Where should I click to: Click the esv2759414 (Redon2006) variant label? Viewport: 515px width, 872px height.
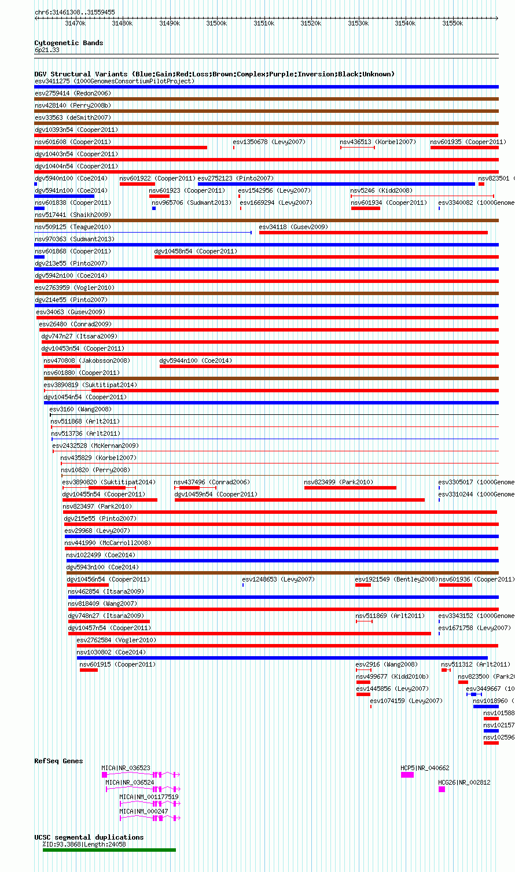pos(73,93)
